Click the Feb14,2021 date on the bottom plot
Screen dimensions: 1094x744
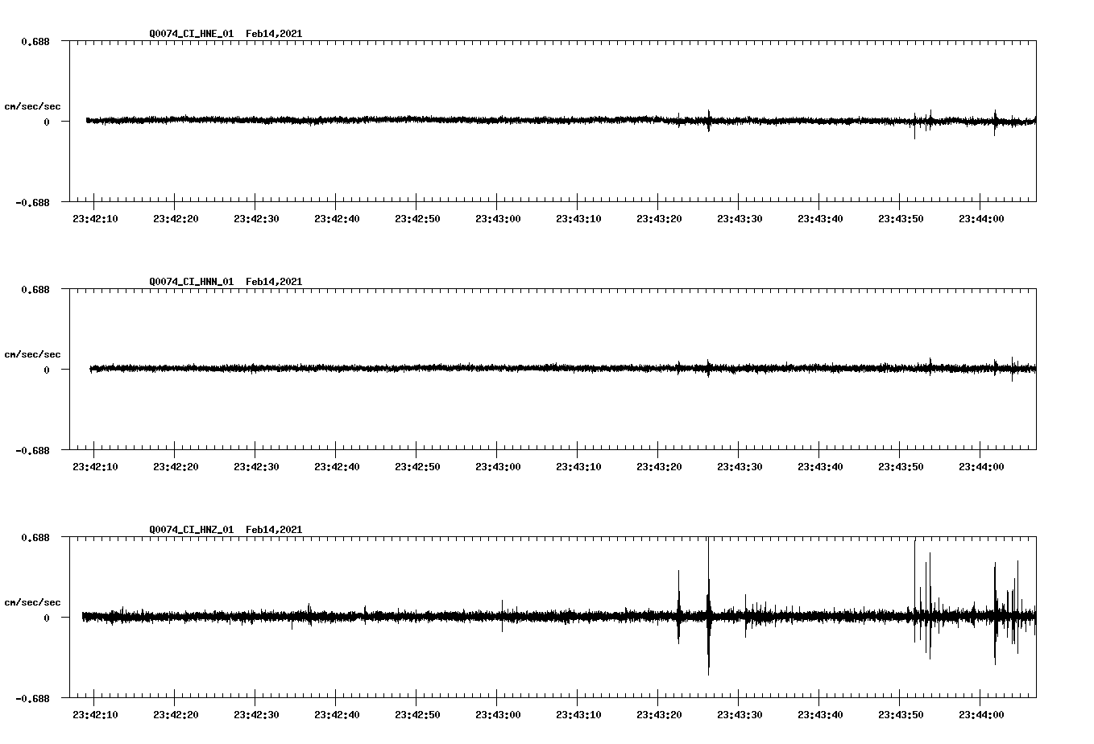click(273, 530)
